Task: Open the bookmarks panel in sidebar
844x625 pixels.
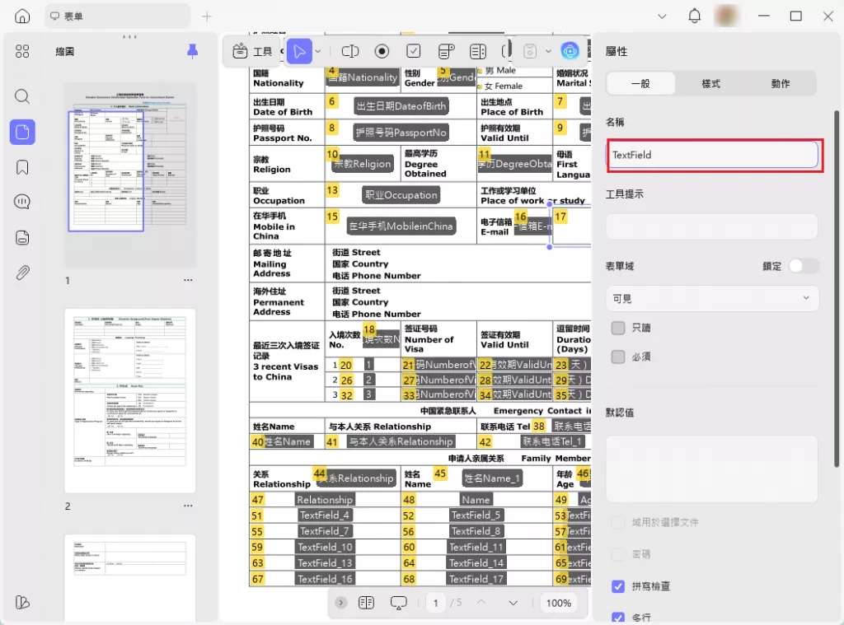Action: point(22,167)
